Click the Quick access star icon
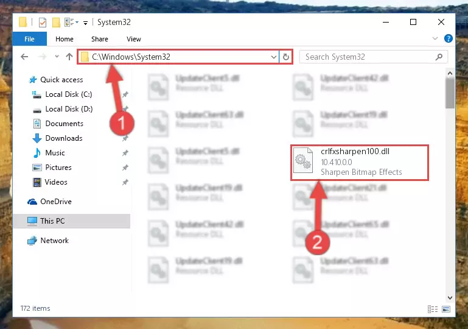The image size is (468, 329). (x=32, y=80)
